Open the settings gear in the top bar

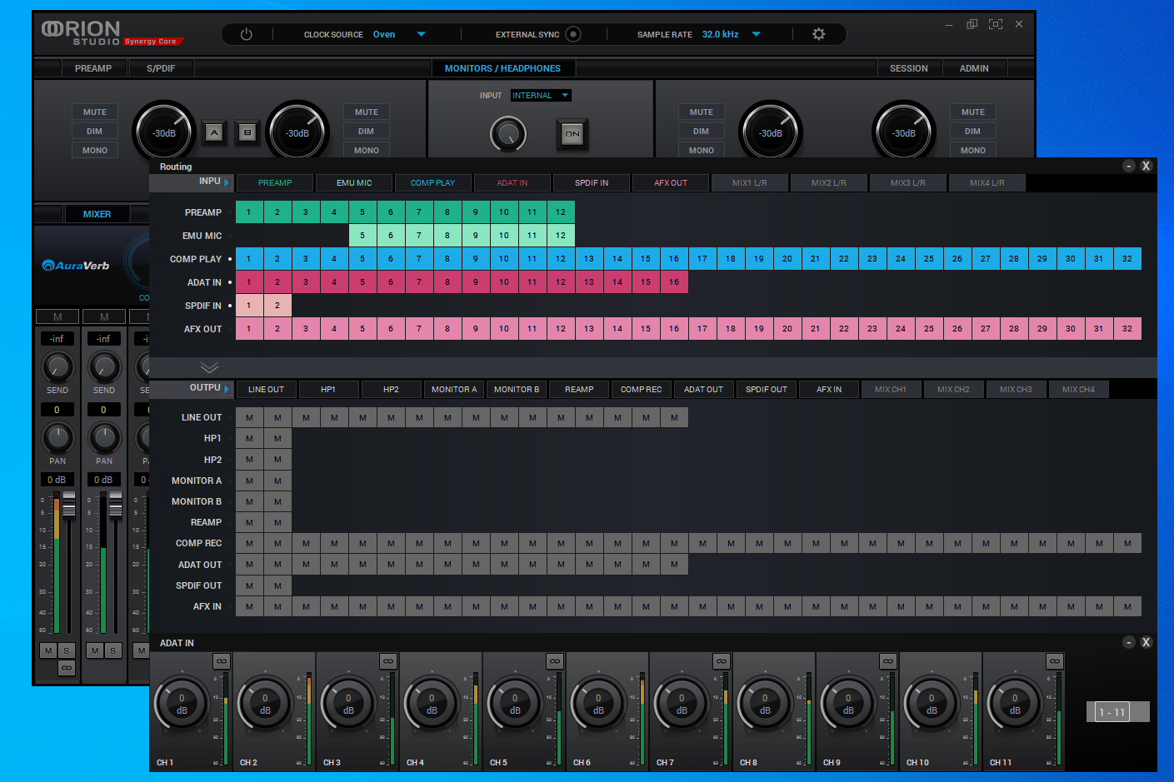click(x=818, y=34)
